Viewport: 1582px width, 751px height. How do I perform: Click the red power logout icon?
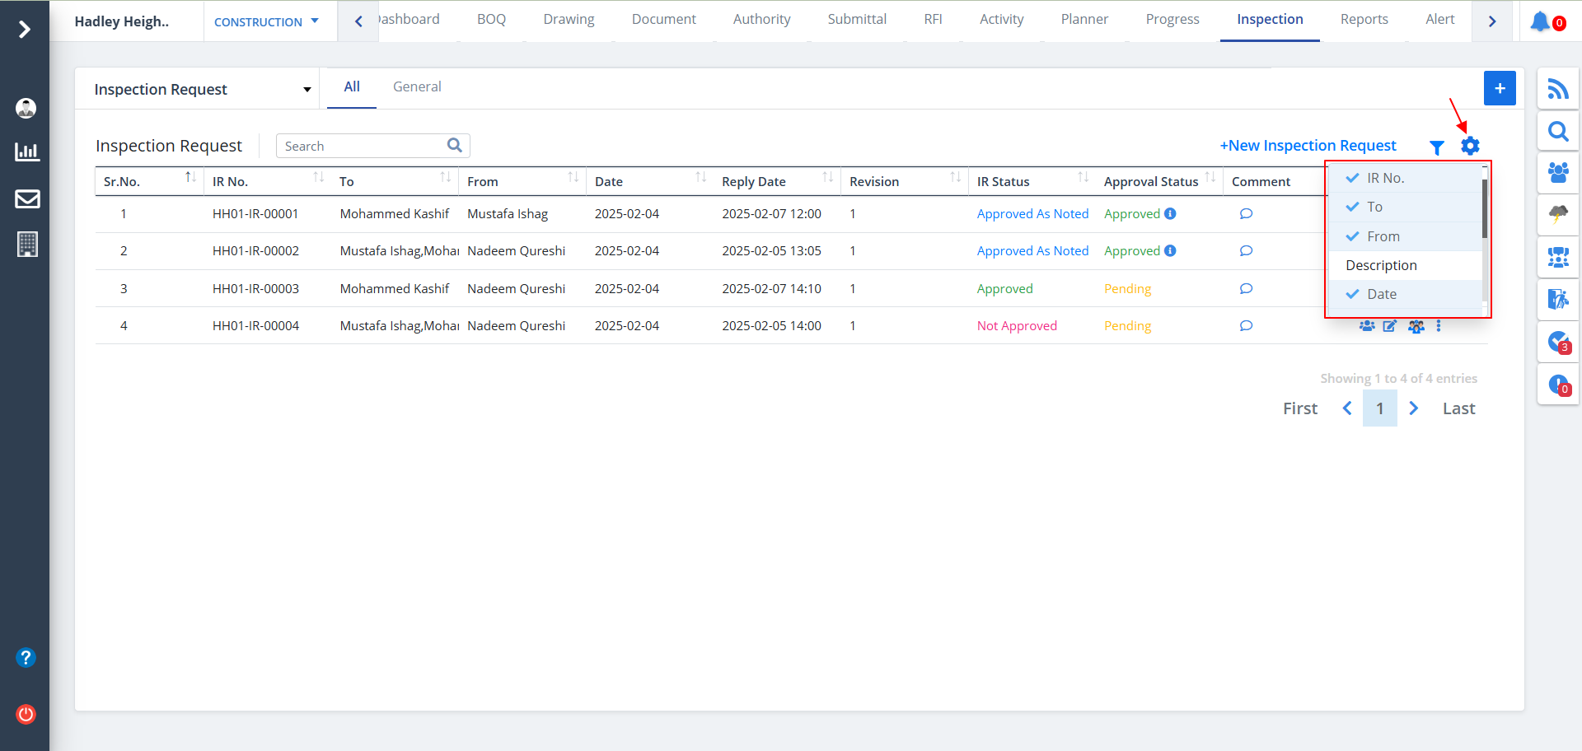point(26,714)
